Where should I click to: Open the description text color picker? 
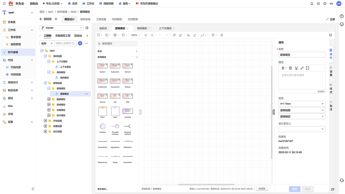pos(284,68)
